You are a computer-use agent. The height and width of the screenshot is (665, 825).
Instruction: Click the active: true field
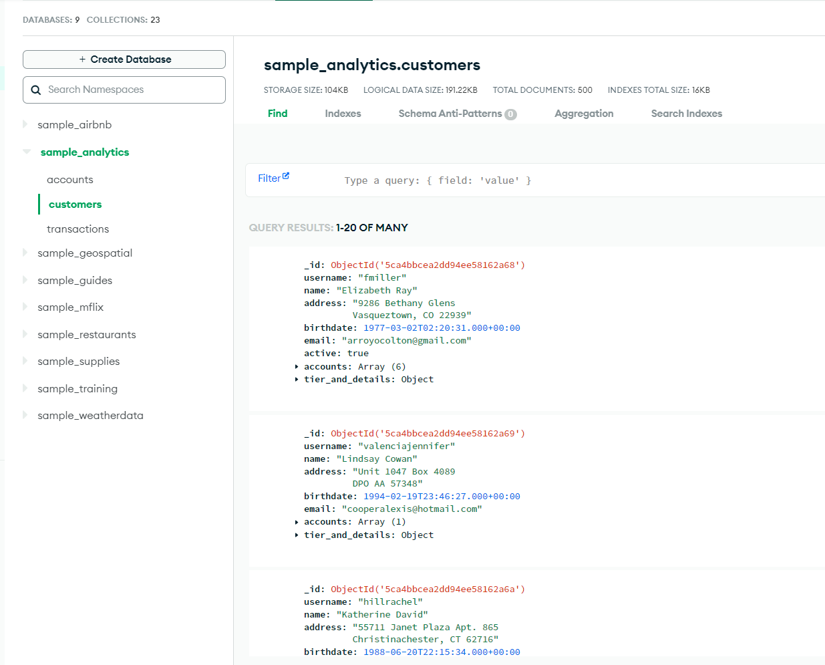(336, 353)
